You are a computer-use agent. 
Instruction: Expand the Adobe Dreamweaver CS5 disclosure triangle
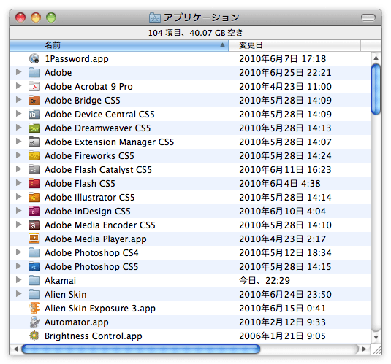[18, 128]
